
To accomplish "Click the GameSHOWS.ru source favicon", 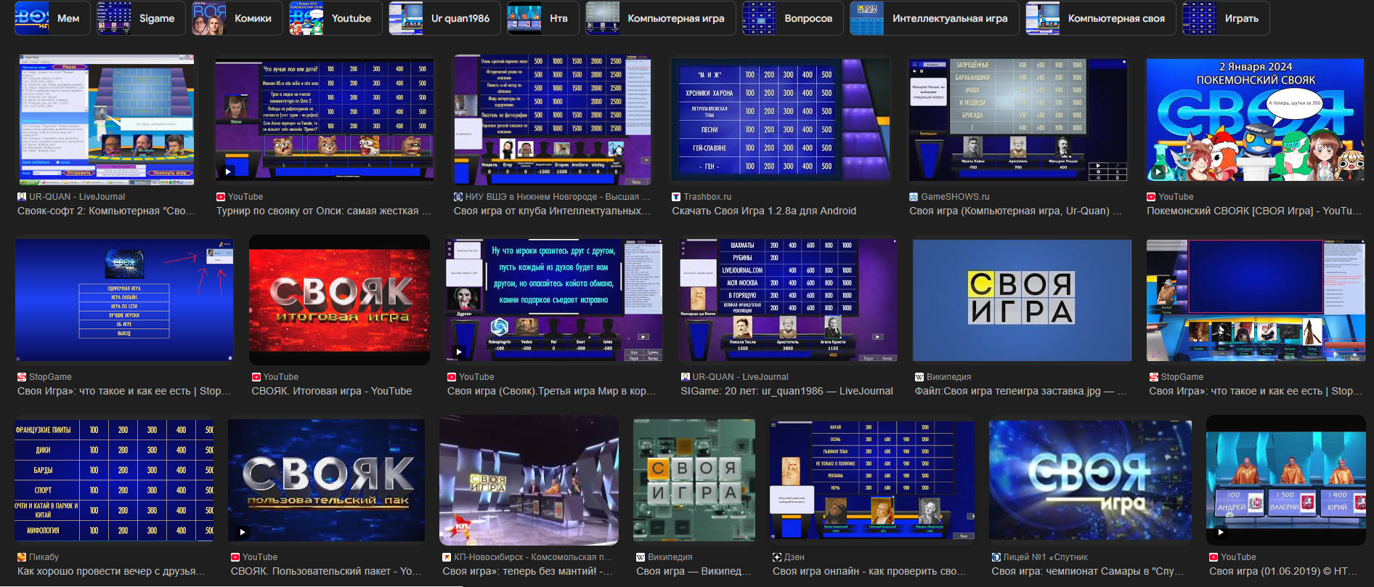I will [x=914, y=197].
